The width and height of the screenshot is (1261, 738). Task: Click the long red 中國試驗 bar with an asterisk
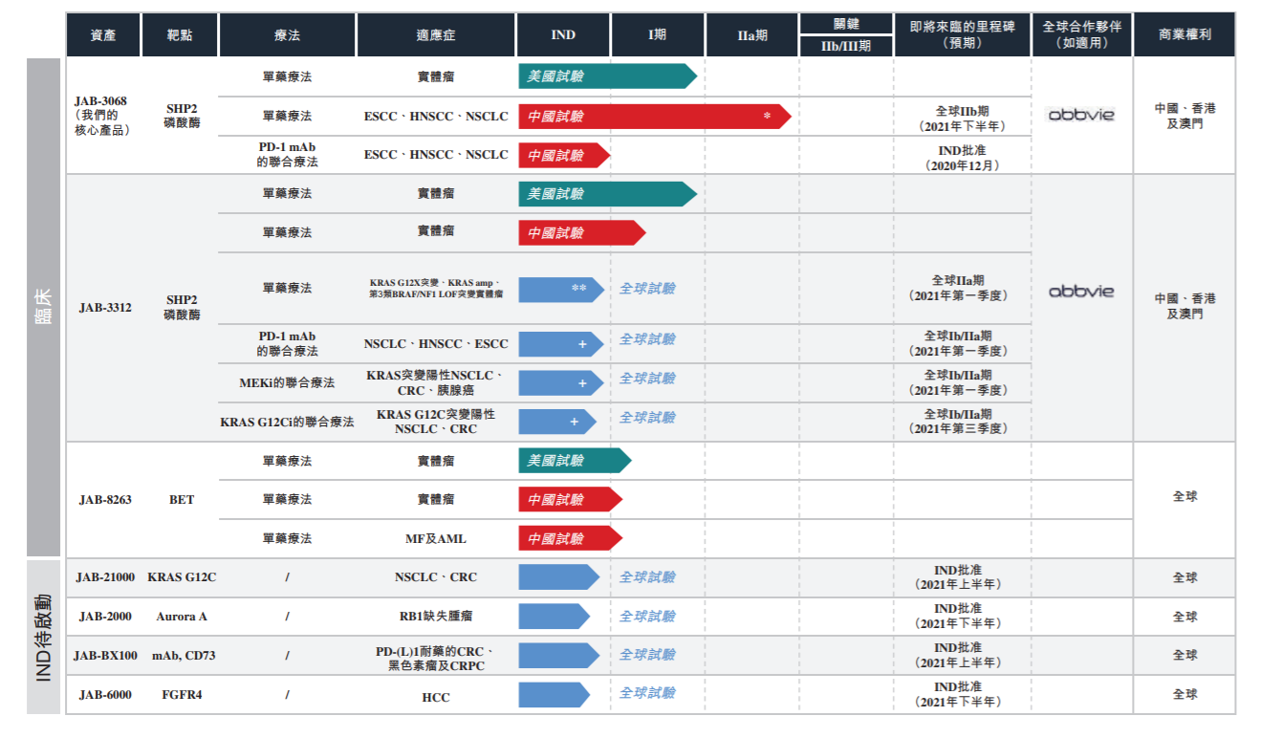tap(655, 117)
